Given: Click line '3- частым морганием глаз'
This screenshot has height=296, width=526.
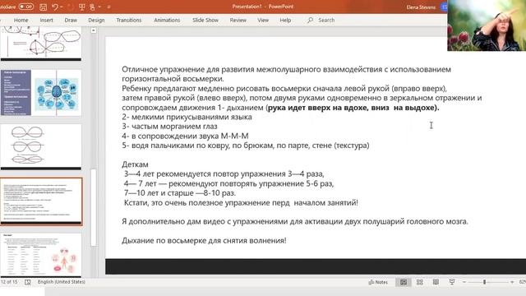Looking at the screenshot, I should 169,127.
